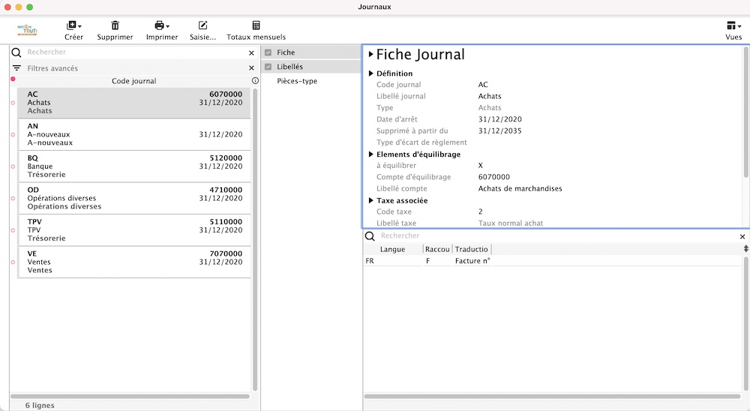
Task: Click the circle marker of AN row
Action: [x=13, y=134]
